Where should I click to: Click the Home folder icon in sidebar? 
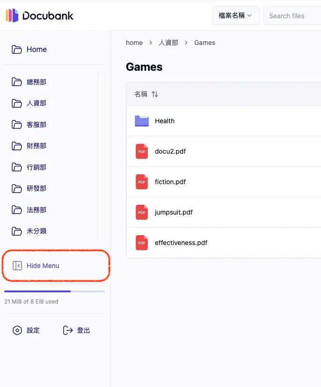click(17, 50)
